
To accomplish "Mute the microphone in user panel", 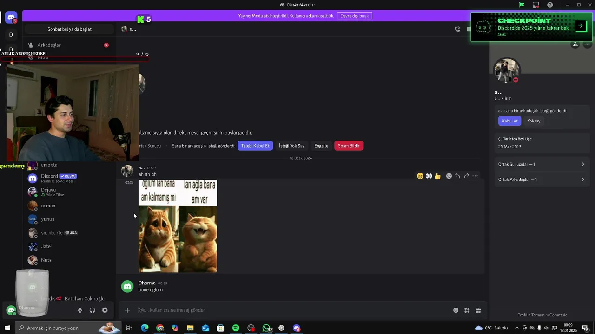I will pyautogui.click(x=80, y=310).
